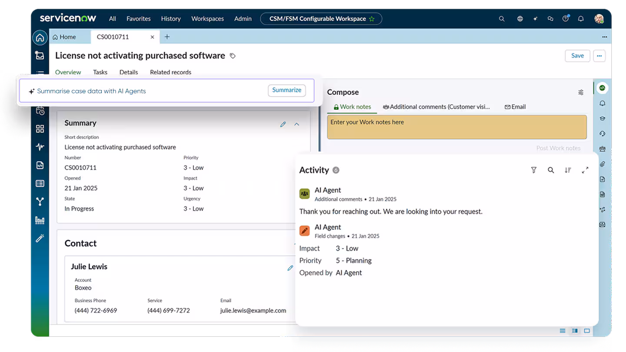Image resolution: width=626 pixels, height=352 pixels.
Task: Open the pulse activity sidebar icon
Action: (40, 147)
